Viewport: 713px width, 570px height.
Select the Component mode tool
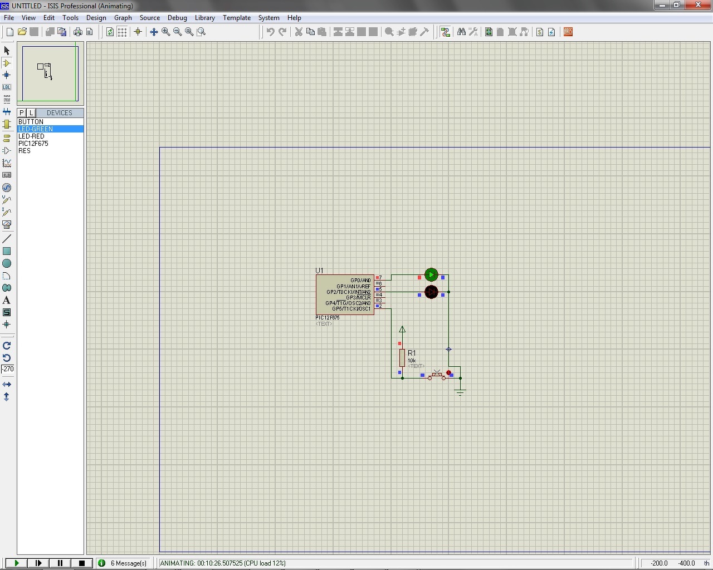pos(7,63)
